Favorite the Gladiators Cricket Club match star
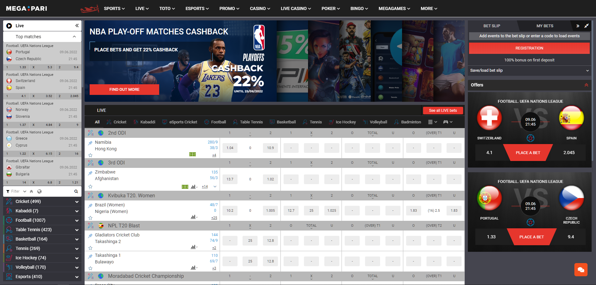Screen dimensions: 596x285 click(90, 248)
